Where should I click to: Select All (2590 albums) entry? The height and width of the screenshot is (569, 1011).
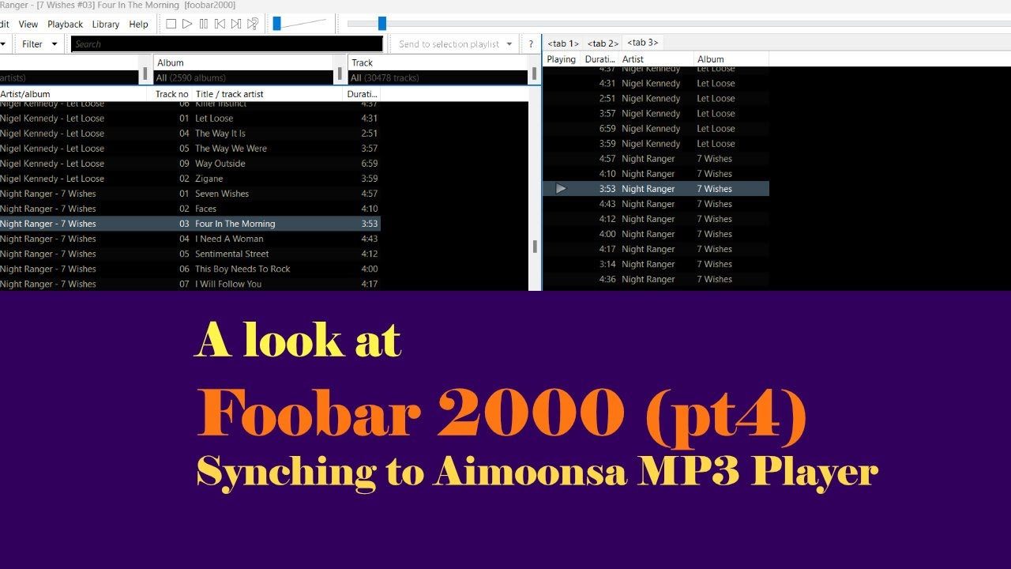tap(244, 77)
